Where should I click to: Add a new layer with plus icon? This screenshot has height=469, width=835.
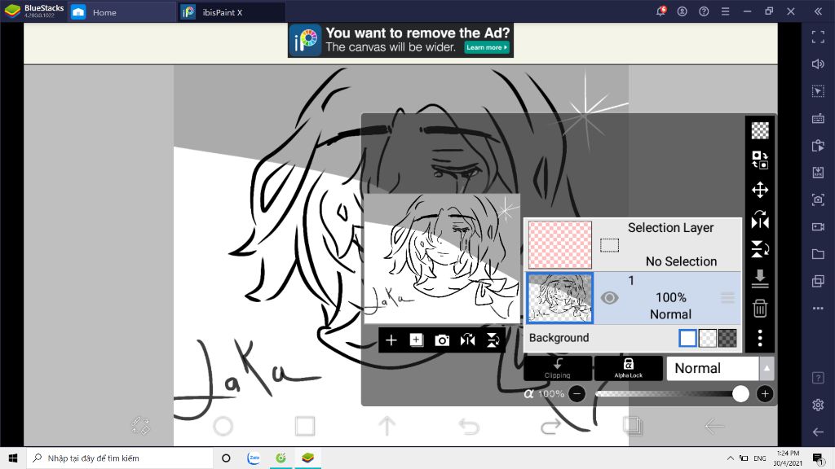pos(391,340)
